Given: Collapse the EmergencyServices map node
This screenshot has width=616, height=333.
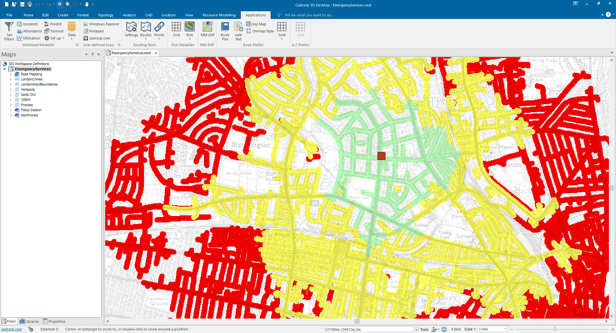Looking at the screenshot, I should (x=5, y=69).
